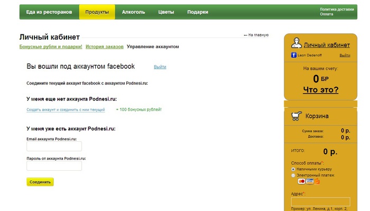Open the Личный кабинет sidebar link

point(327,45)
